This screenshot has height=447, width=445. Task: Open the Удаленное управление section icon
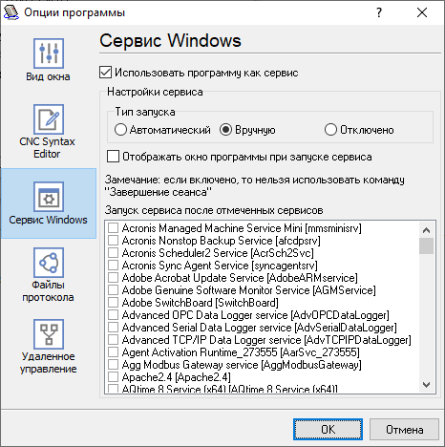49,334
